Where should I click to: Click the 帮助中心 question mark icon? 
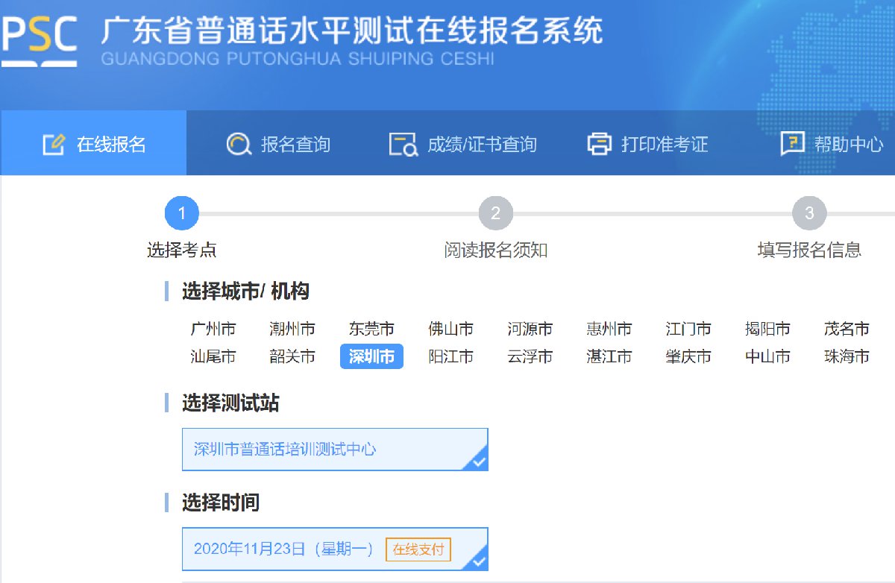(792, 144)
